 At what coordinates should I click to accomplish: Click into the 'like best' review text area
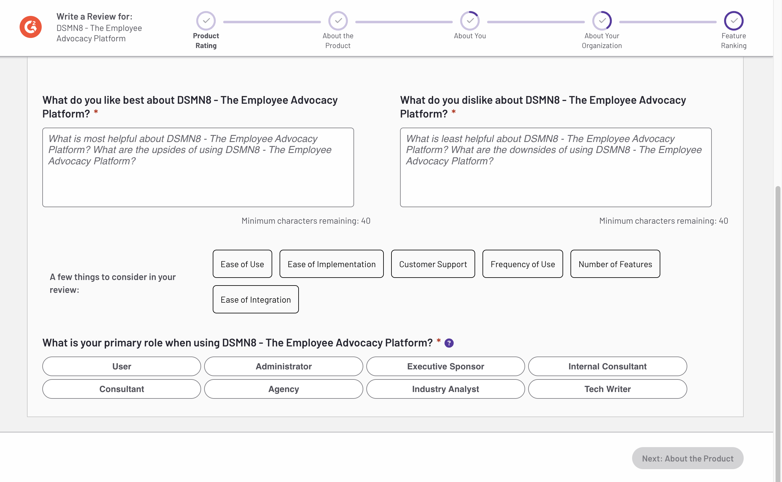coord(198,167)
